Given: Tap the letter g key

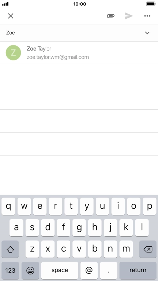Looking at the screenshot, I should tap(79, 228).
